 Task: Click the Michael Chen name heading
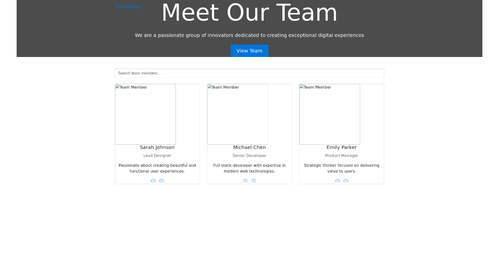[x=249, y=147]
